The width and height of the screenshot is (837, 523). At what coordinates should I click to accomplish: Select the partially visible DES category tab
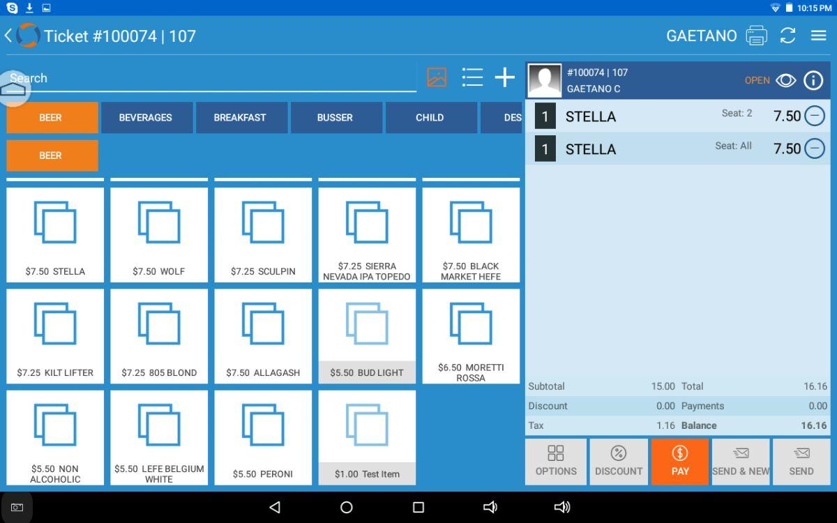[x=502, y=117]
